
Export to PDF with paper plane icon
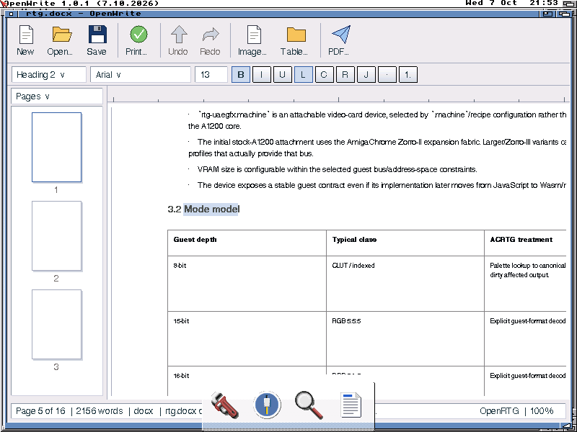[x=339, y=40]
